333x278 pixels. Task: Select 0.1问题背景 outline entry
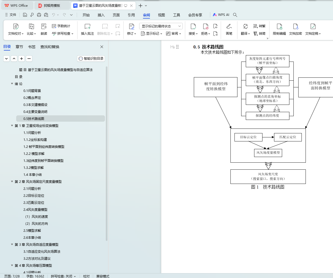click(x=32, y=91)
